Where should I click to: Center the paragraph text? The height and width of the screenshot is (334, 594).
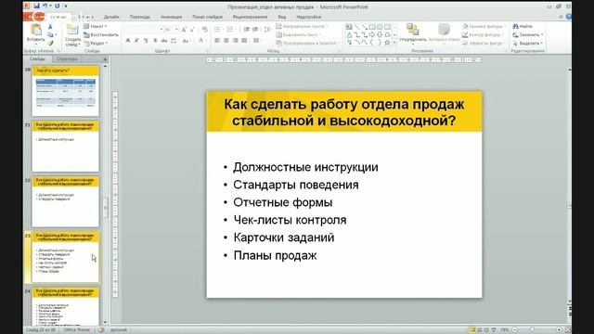click(x=226, y=41)
